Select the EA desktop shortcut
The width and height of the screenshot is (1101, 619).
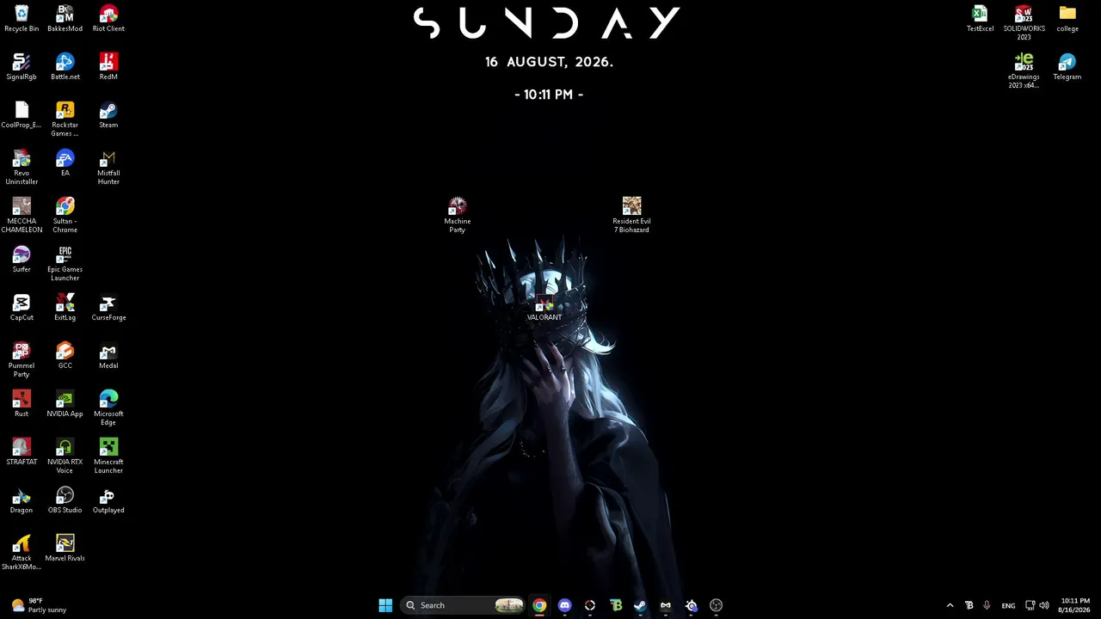pyautogui.click(x=65, y=163)
